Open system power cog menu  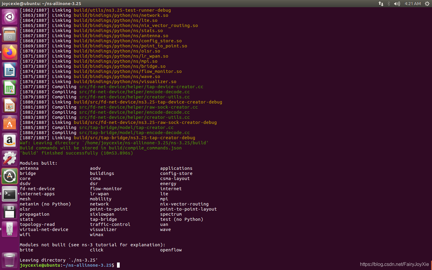tap(427, 4)
